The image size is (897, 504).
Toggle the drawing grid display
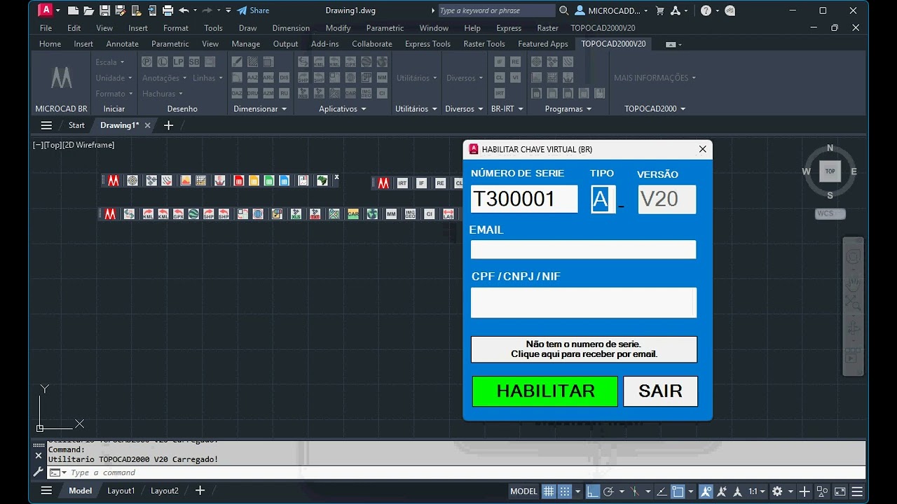[x=549, y=491]
